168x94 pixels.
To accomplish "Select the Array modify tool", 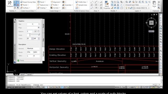I will click(x=118, y=8).
